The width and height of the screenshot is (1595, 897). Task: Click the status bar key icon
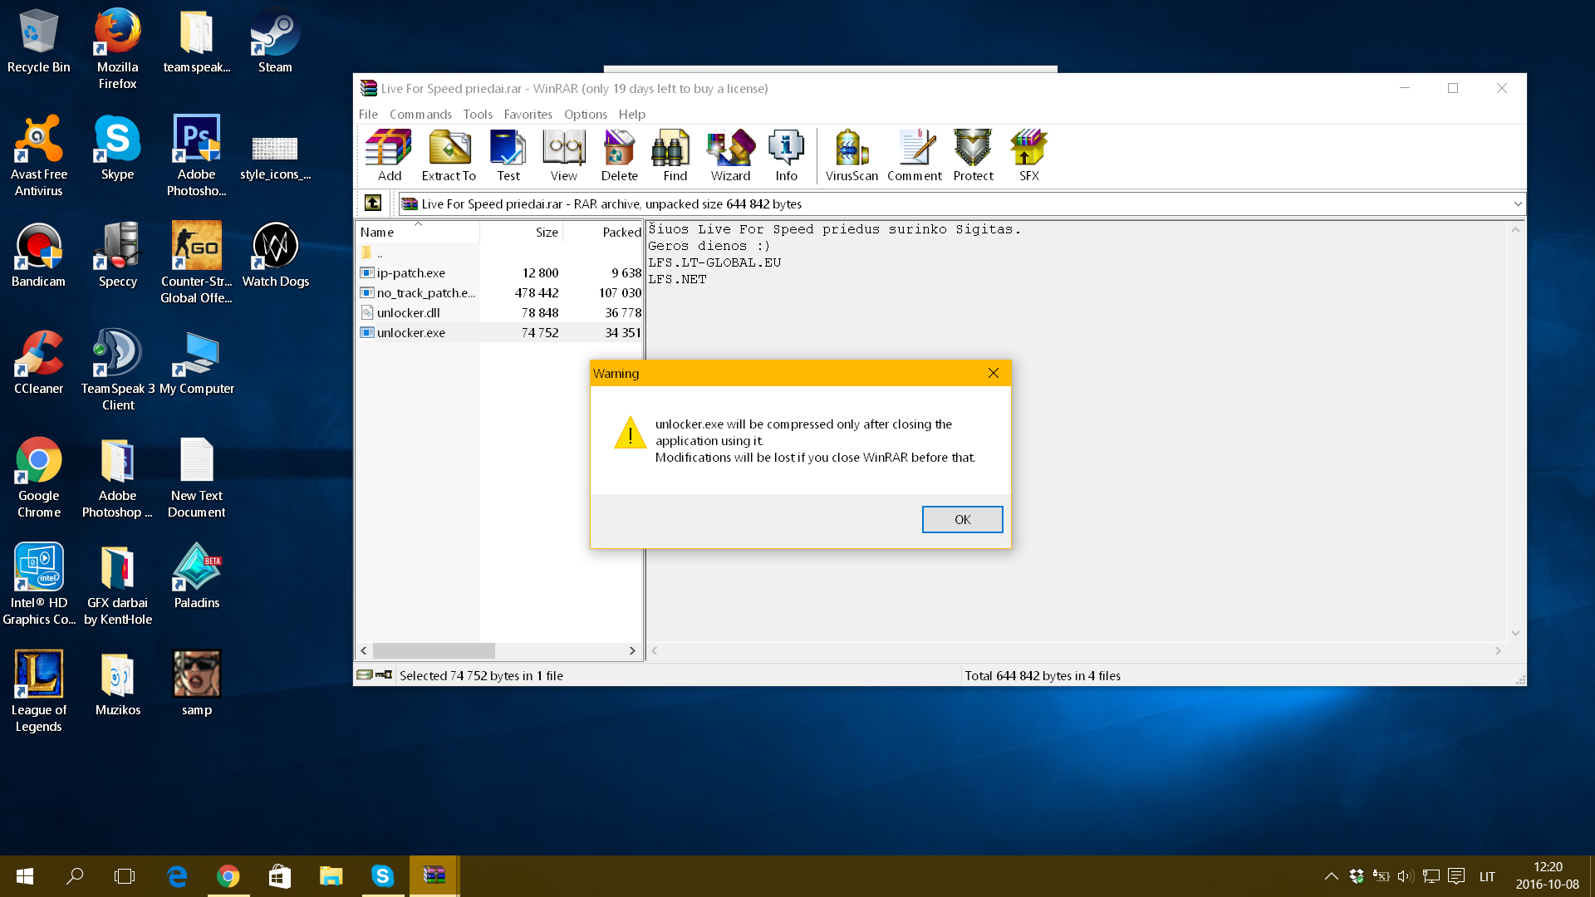384,674
